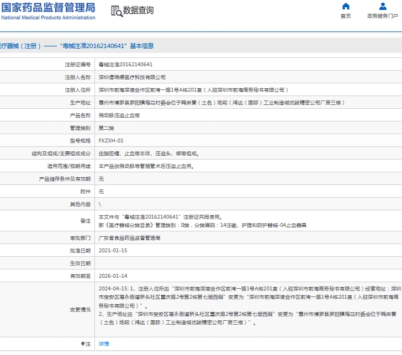Click the 深圳佰瑞德医疗科技有限公司 registrant name
Image resolution: width=402 pixels, height=355 pixels.
pos(132,77)
